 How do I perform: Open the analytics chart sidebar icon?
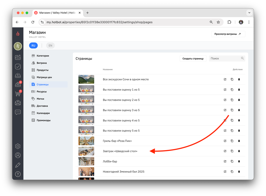[18, 57]
